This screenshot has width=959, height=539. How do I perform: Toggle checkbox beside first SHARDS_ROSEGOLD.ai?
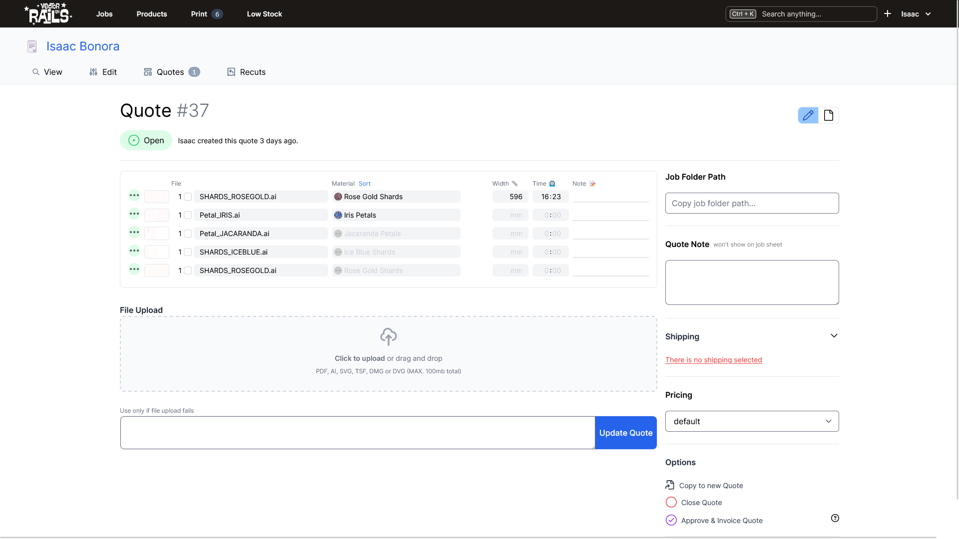coord(188,197)
